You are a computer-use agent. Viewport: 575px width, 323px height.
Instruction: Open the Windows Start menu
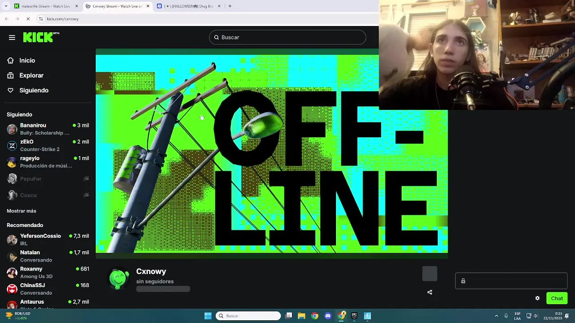(208, 316)
